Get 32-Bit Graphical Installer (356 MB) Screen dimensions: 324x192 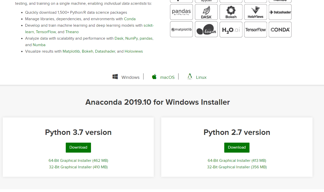pos(237,167)
